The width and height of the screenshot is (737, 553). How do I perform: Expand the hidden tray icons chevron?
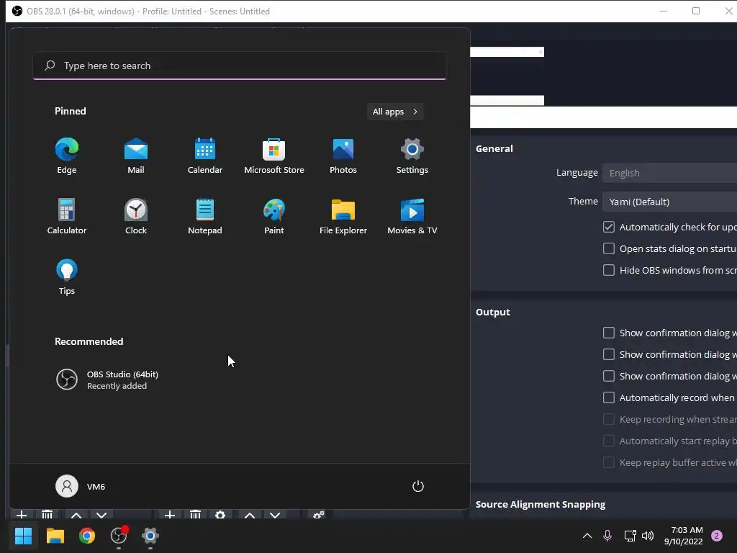pyautogui.click(x=587, y=536)
